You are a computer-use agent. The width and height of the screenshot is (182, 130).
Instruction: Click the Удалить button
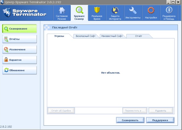click(x=161, y=111)
